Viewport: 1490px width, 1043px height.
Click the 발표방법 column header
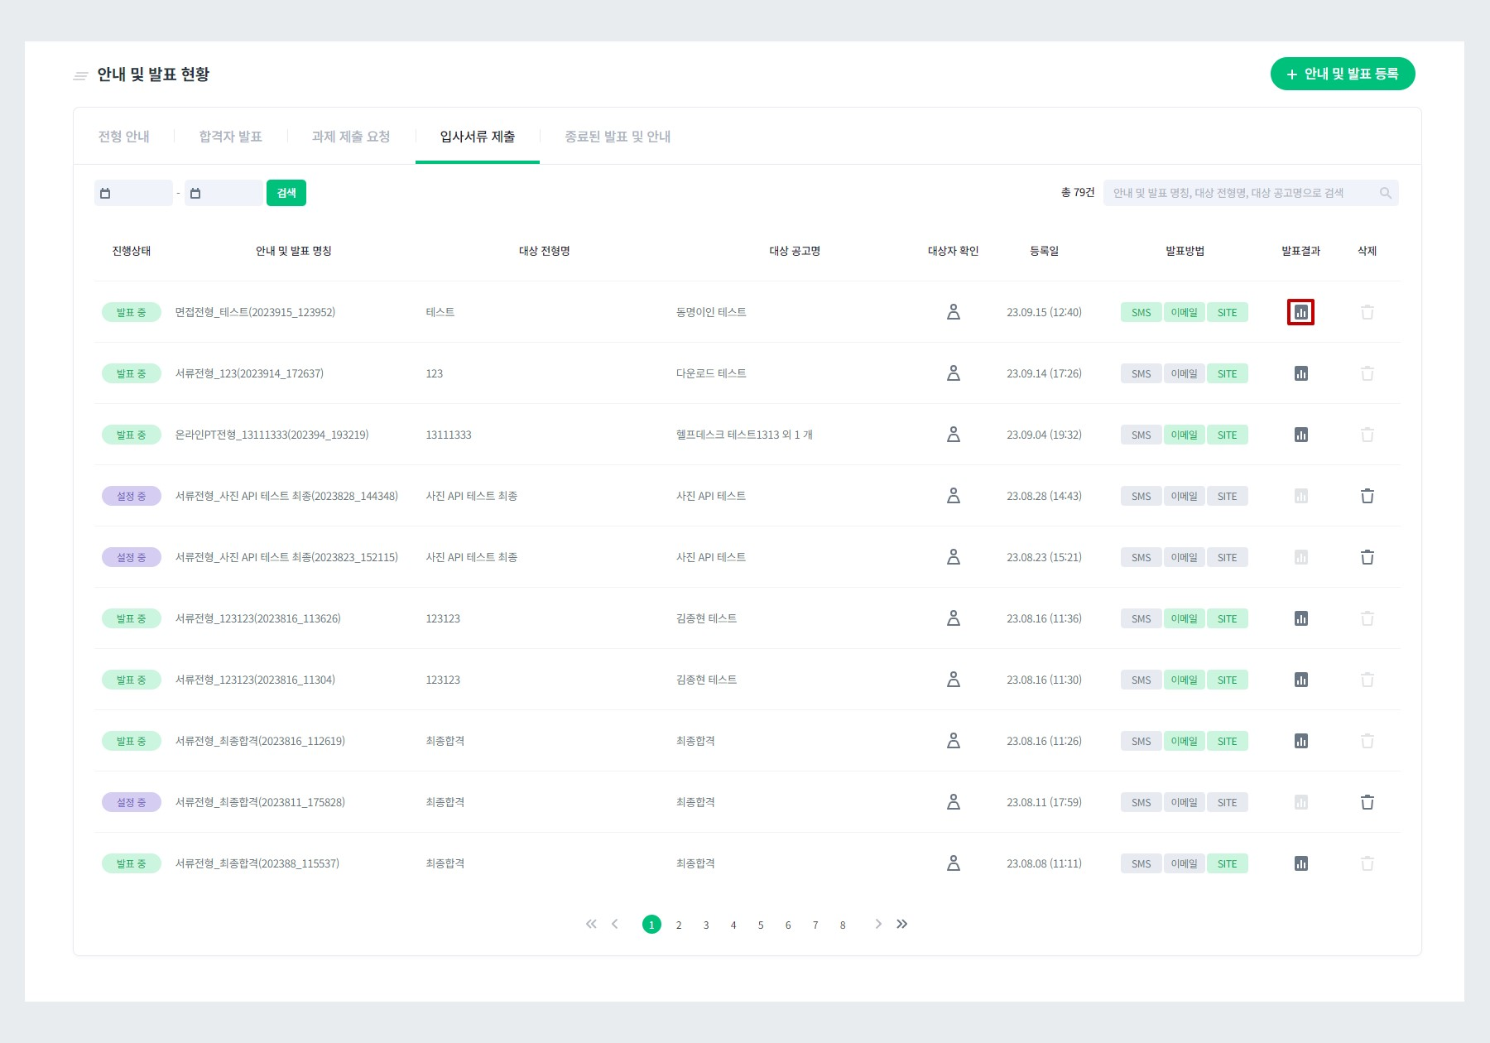[1185, 251]
